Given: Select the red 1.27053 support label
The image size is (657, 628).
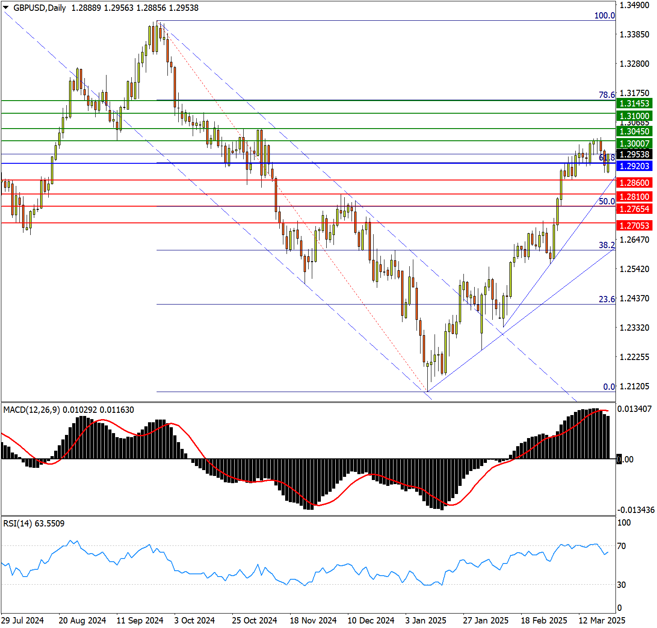Looking at the screenshot, I should pos(634,226).
